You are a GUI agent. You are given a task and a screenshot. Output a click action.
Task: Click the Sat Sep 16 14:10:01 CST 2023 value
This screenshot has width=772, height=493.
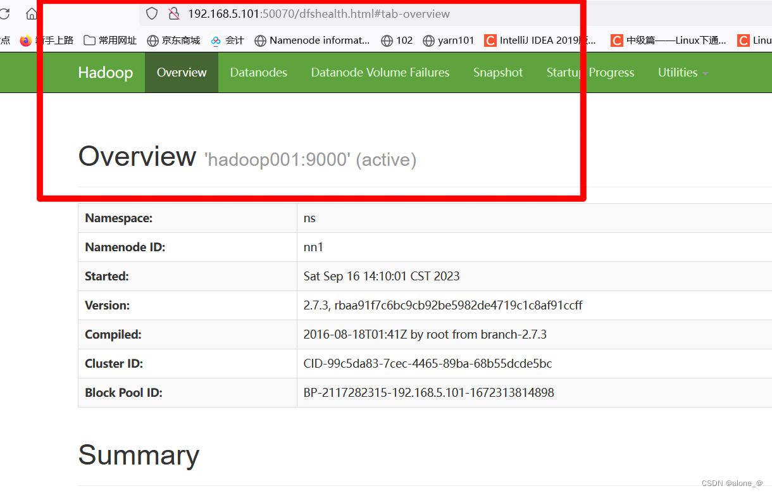point(382,277)
